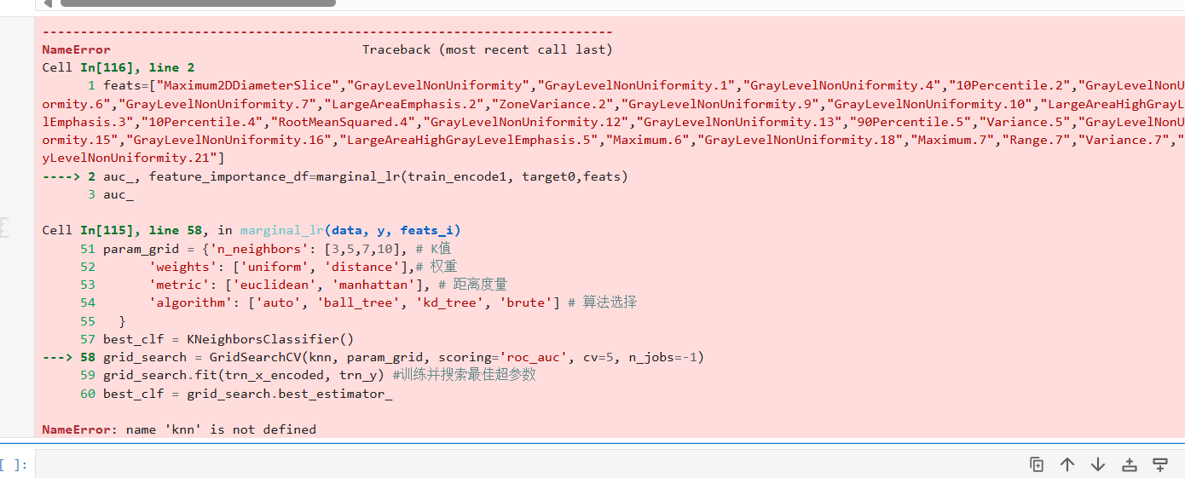Insert a cell above the current cell
This screenshot has height=478, width=1185.
(1130, 464)
